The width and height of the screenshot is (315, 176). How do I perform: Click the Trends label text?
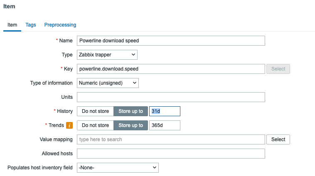click(x=56, y=125)
